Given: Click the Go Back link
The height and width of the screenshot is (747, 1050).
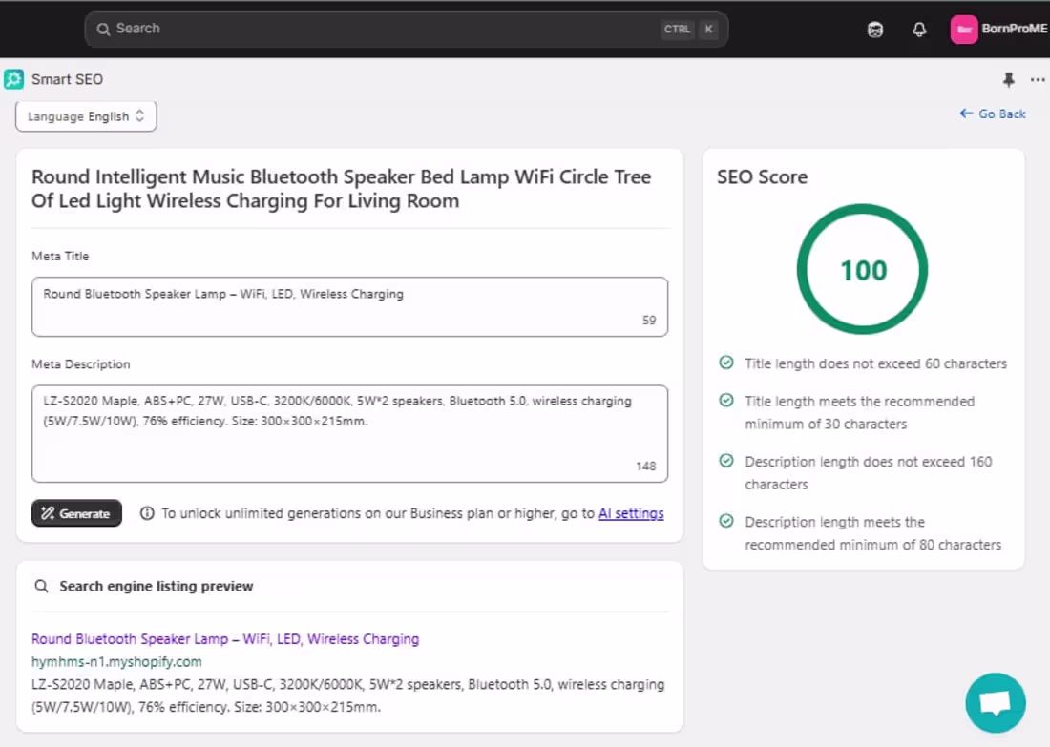Looking at the screenshot, I should tap(993, 114).
